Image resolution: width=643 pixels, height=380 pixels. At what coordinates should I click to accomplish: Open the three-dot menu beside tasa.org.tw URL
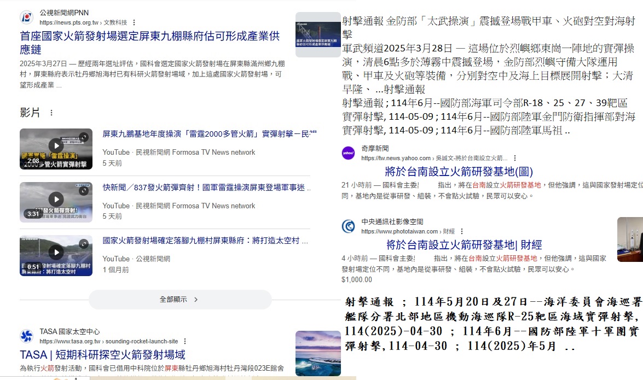point(185,341)
